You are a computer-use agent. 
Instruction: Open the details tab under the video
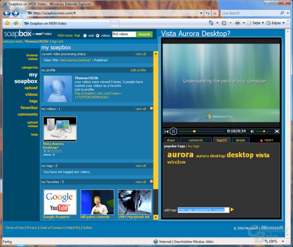point(240,140)
